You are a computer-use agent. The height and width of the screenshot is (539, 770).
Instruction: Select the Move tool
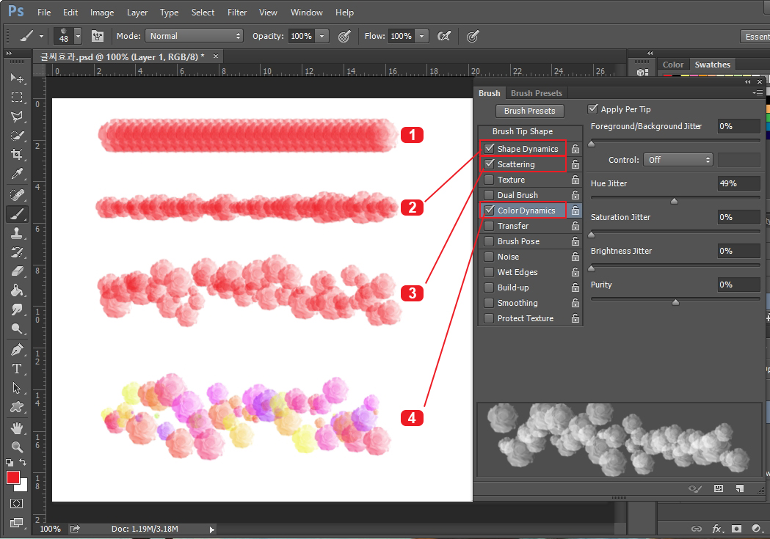pyautogui.click(x=17, y=78)
